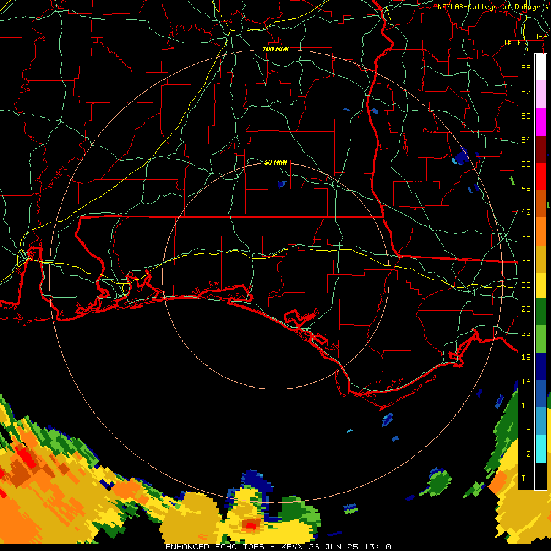Click the legend value 62
Image resolution: width=551 pixels, height=551 pixels.
tap(526, 92)
